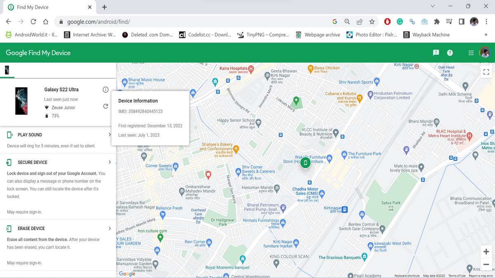
Task: Open Google account avatar in green header
Action: click(485, 53)
